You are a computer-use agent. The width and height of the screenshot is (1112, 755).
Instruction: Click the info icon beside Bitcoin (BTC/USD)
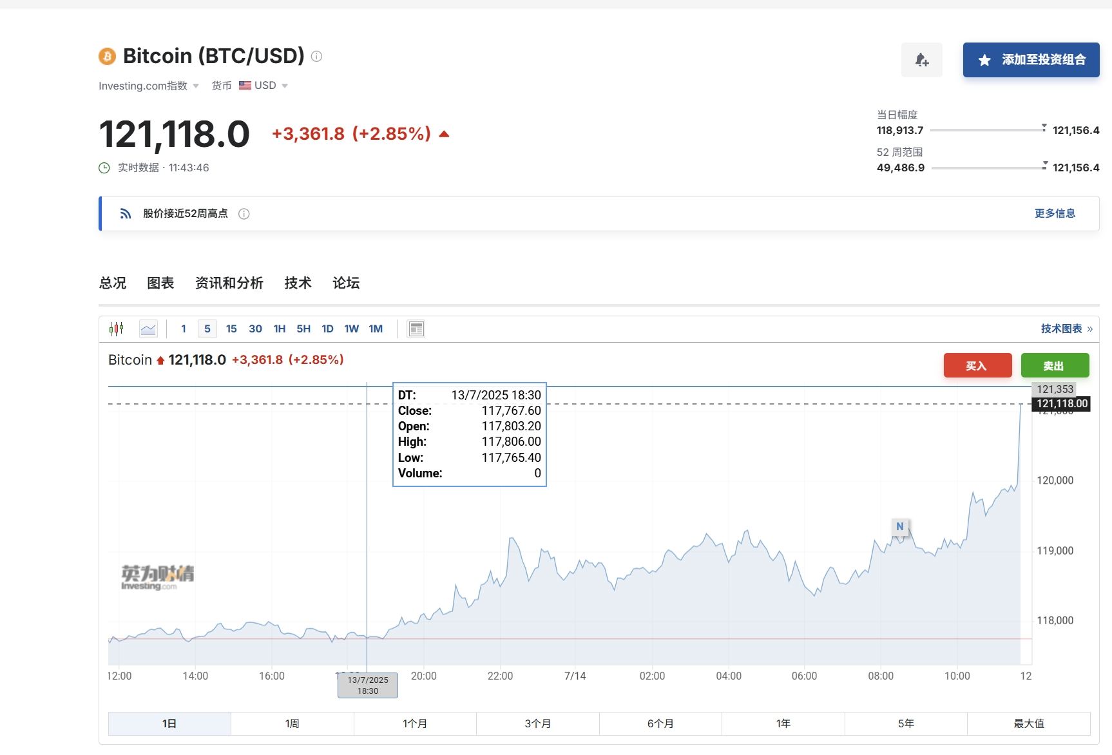pyautogui.click(x=316, y=56)
